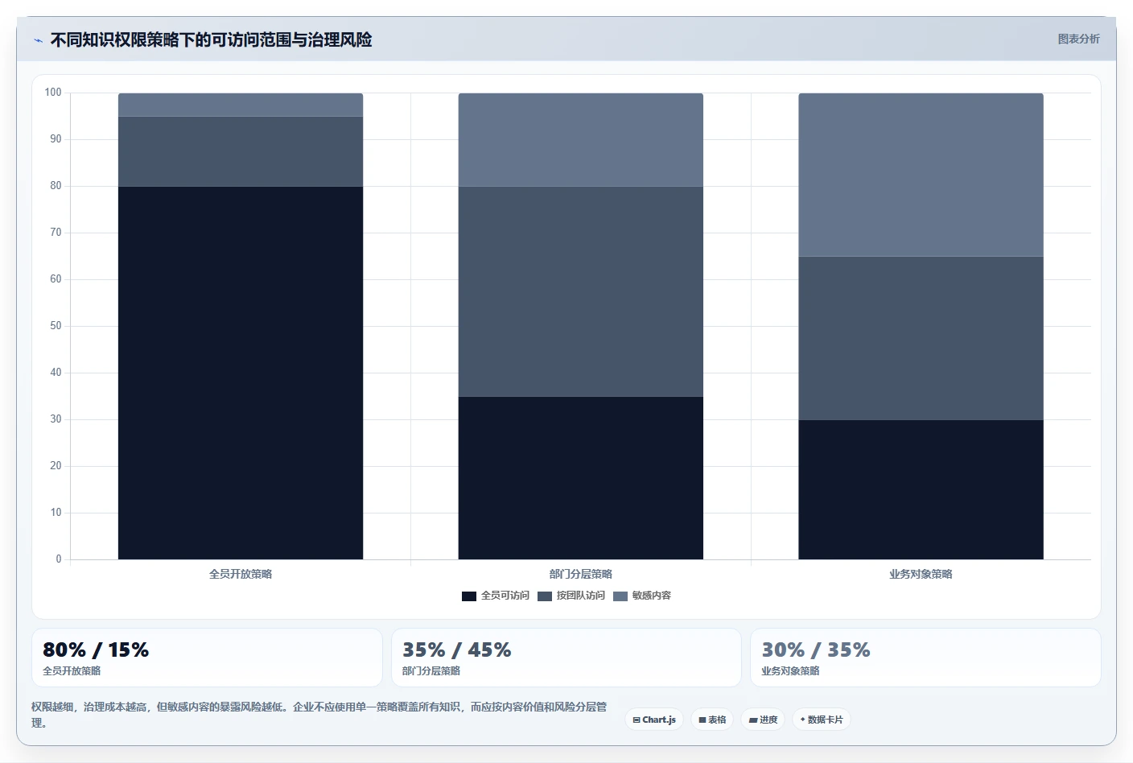Toggle the 全员可访问 legend swatch
Image resolution: width=1133 pixels, height=763 pixels.
[x=469, y=596]
